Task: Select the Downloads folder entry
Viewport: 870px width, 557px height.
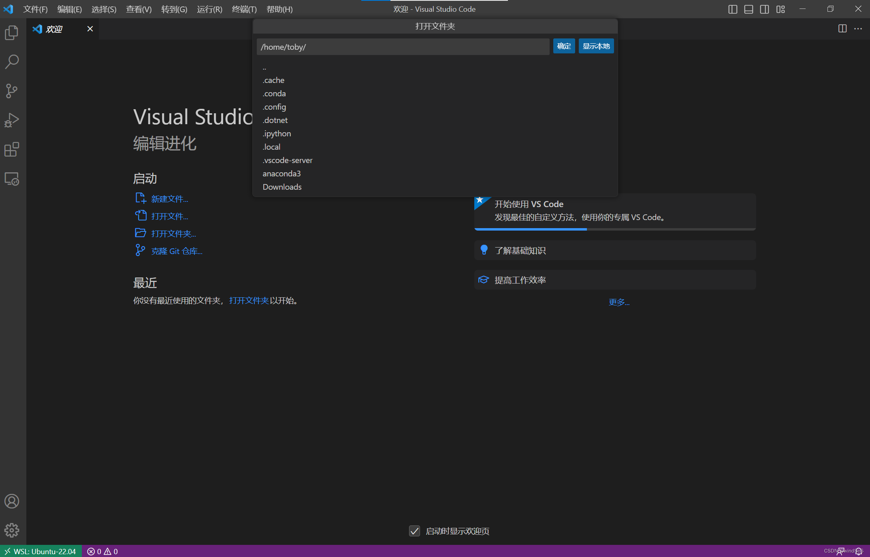Action: coord(435,187)
